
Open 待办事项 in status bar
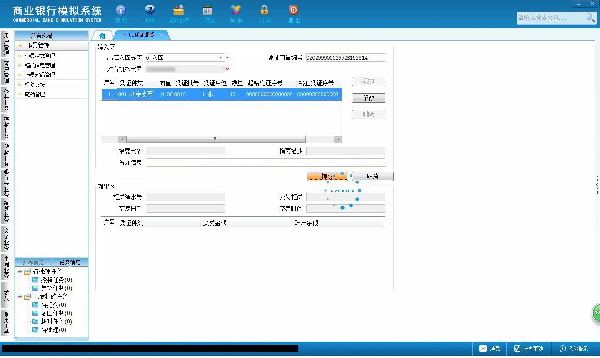[x=529, y=348]
